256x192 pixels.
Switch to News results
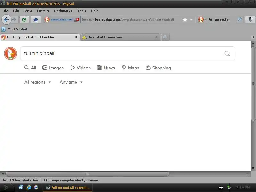[106, 68]
